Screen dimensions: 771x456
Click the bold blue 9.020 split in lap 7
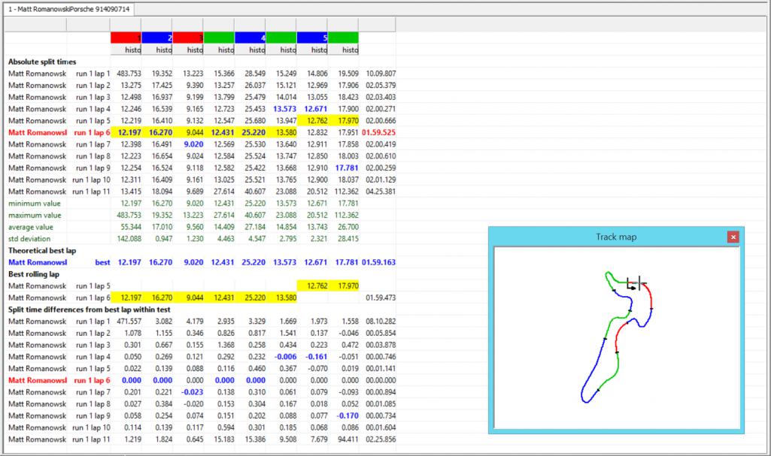(x=191, y=144)
